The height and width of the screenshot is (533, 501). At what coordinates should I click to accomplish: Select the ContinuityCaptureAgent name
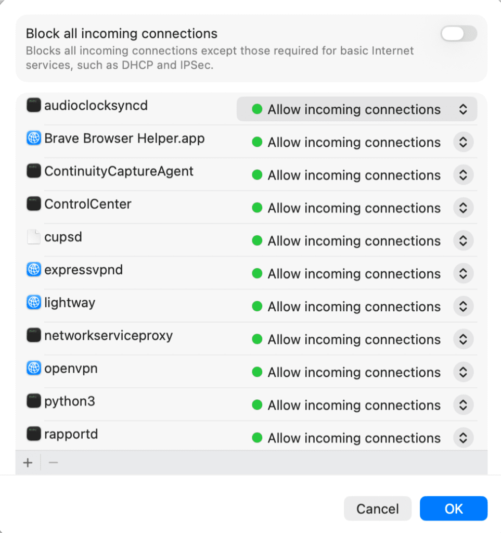pos(119,171)
